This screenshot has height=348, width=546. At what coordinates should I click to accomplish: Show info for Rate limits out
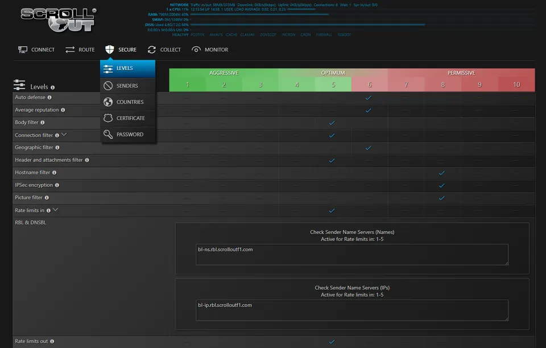click(52, 341)
